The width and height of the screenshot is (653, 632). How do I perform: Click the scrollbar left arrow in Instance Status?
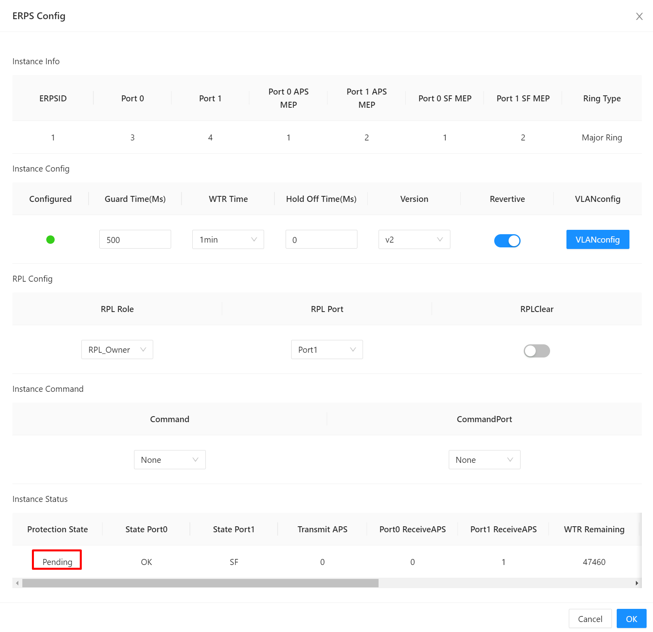click(17, 583)
